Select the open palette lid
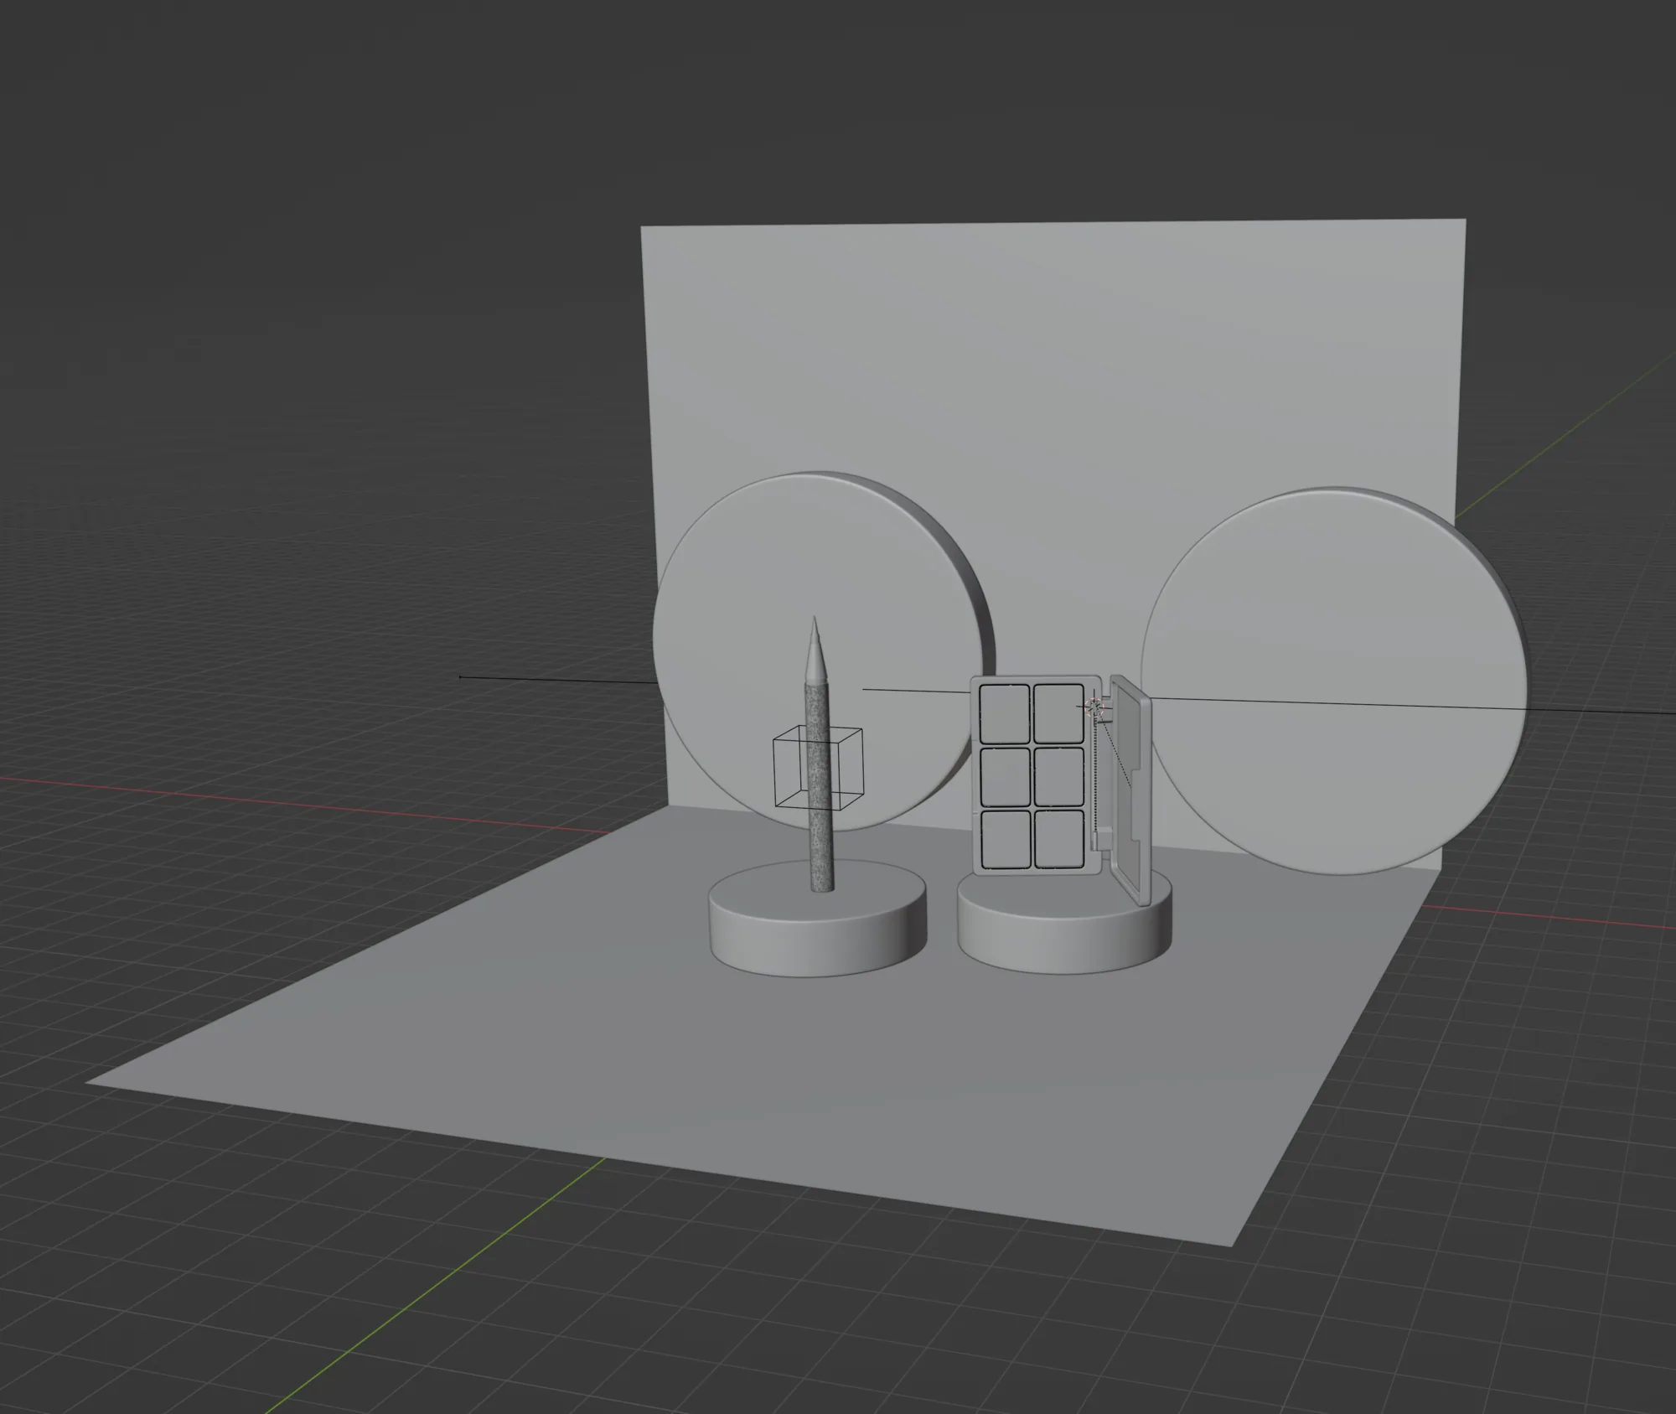Image resolution: width=1676 pixels, height=1414 pixels. coord(1130,792)
